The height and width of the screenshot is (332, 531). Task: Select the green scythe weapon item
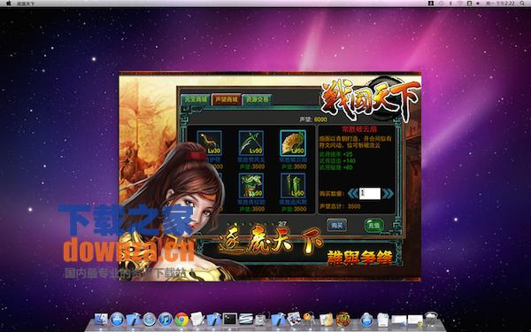[251, 143]
